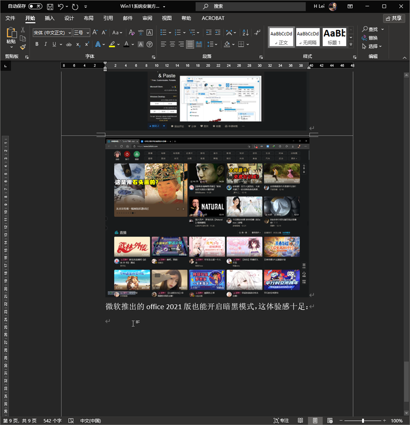Show or hide paragraph marks
This screenshot has width=410, height=425.
point(257,33)
